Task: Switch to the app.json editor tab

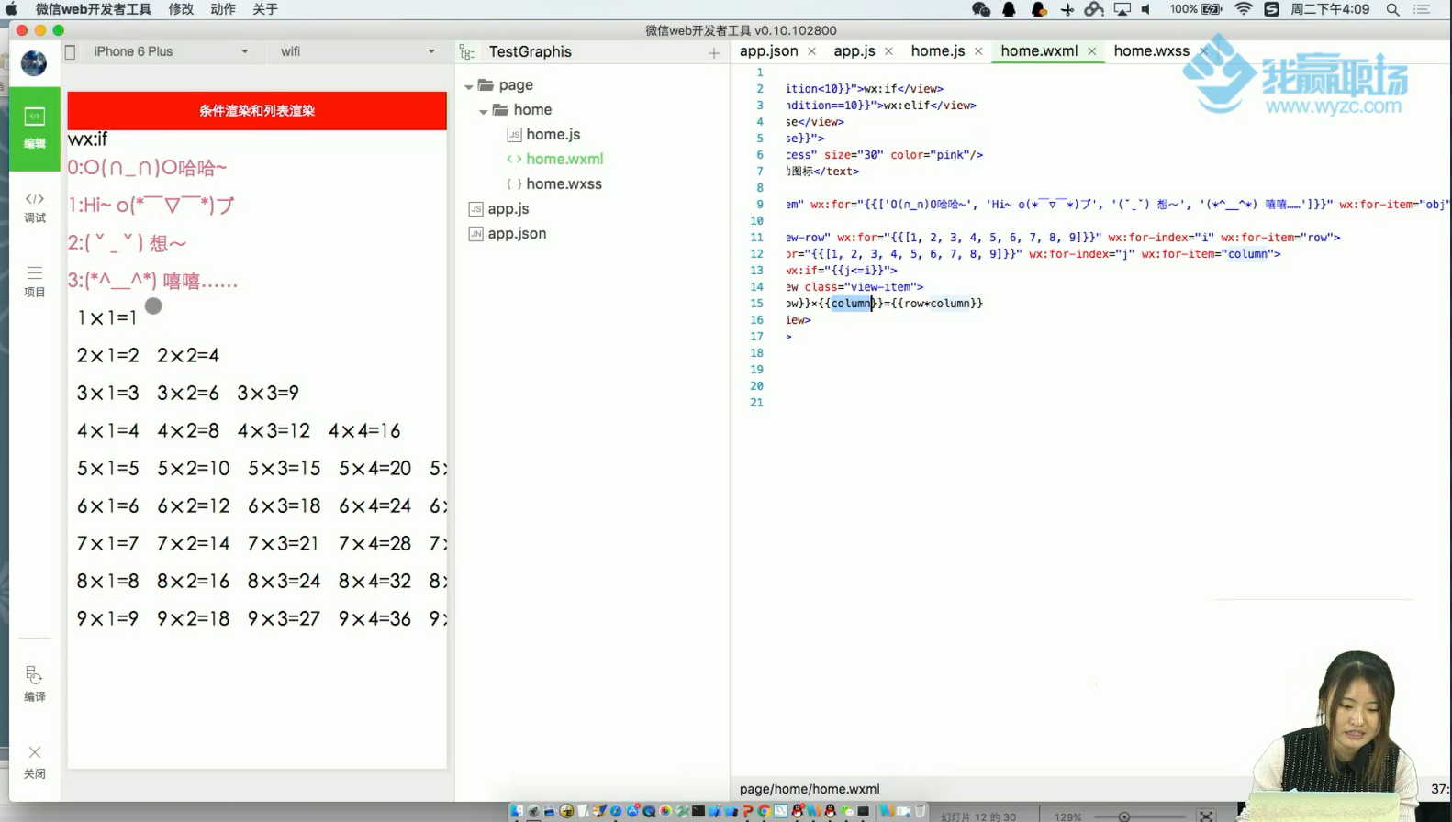Action: tap(768, 50)
